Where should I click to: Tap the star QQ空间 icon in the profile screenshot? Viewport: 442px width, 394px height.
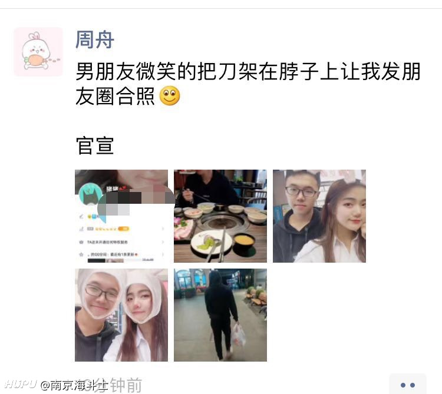(81, 254)
